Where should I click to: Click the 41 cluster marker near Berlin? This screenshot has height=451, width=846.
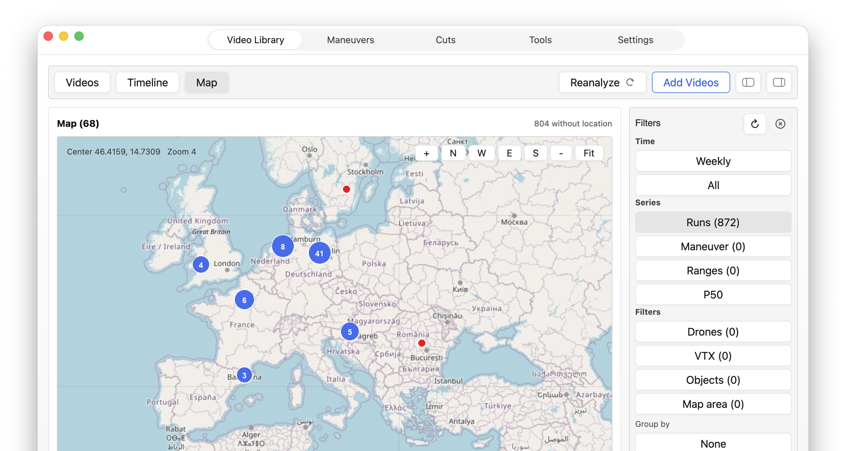tap(320, 253)
